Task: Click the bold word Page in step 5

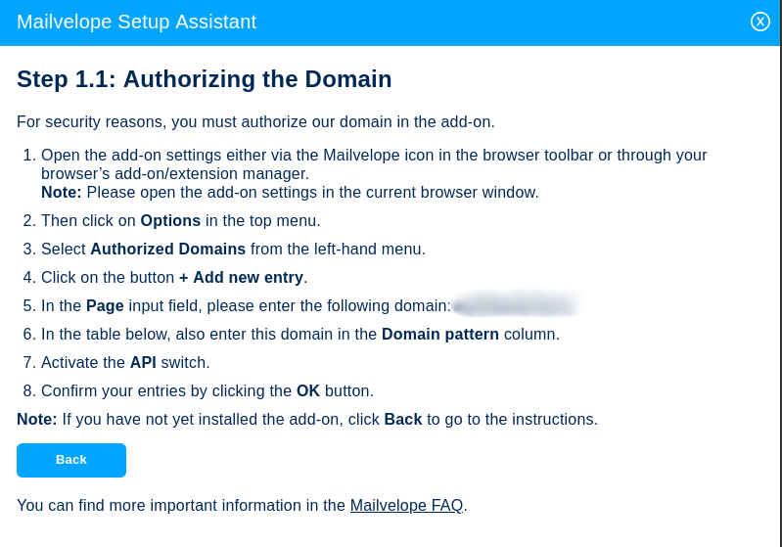Action: tap(105, 306)
